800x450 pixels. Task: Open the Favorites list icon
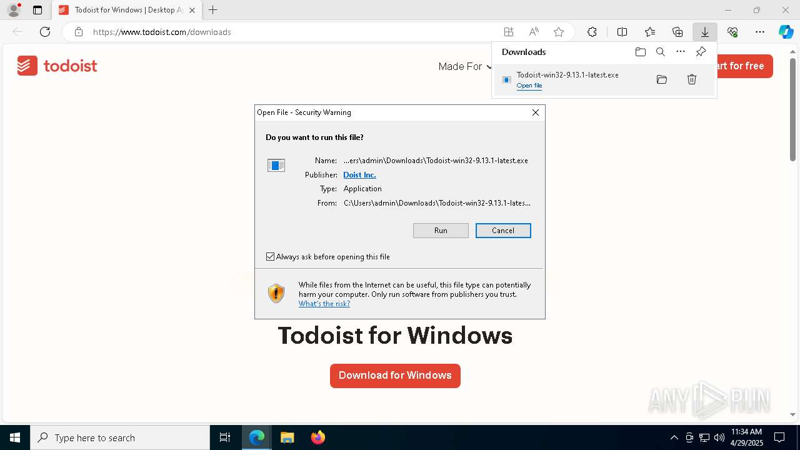650,32
